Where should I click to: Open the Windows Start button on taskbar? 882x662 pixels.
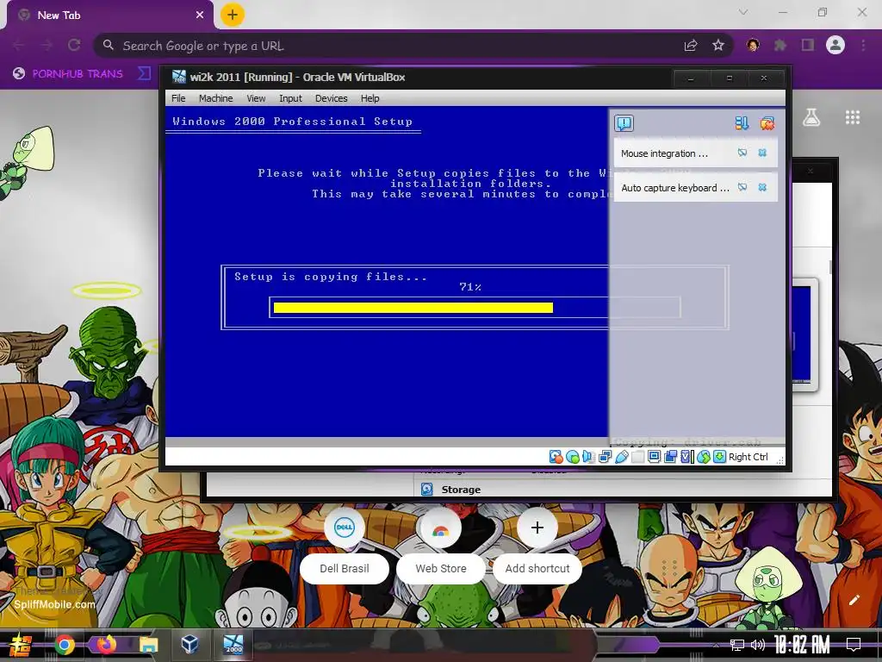(x=21, y=645)
